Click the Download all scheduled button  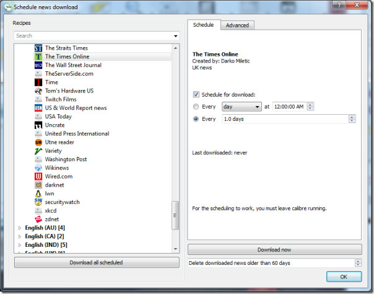pos(97,262)
